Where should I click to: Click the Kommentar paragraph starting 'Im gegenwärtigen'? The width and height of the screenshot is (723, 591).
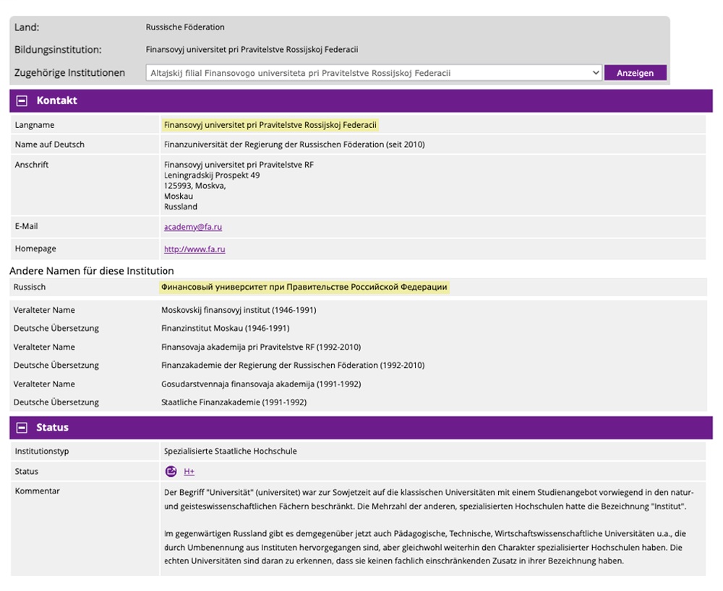(x=424, y=547)
